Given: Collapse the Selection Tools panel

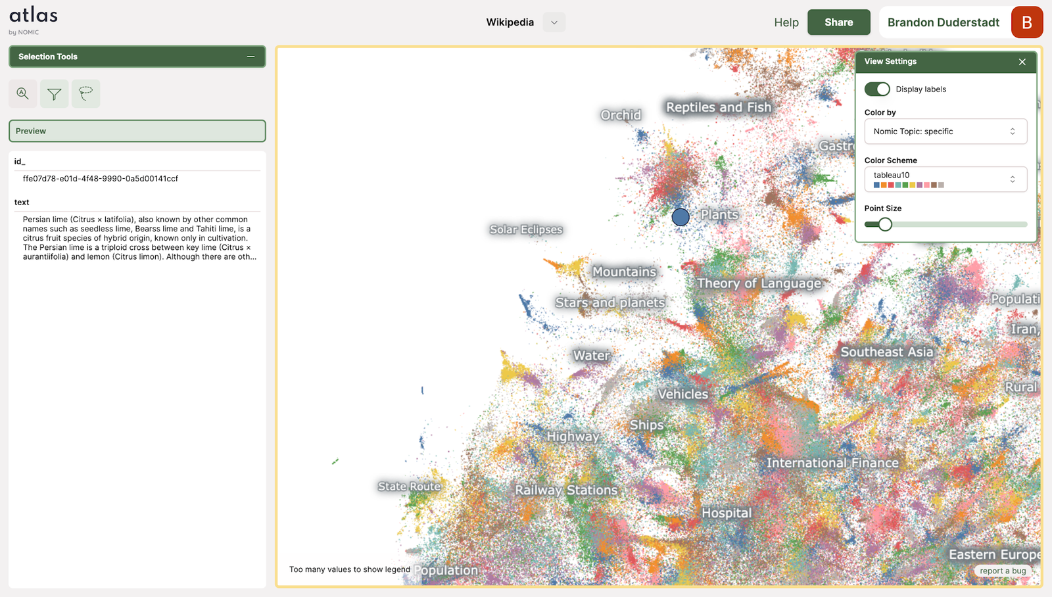Looking at the screenshot, I should click(x=251, y=57).
